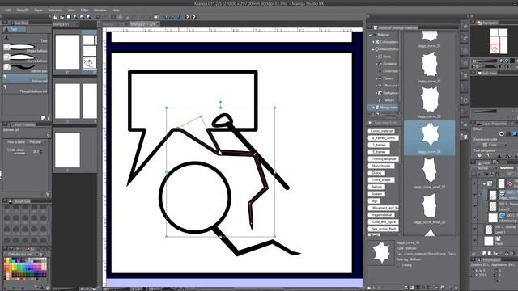The height and width of the screenshot is (291, 518).
Task: Expand the Gradation material folder
Action: point(376,64)
